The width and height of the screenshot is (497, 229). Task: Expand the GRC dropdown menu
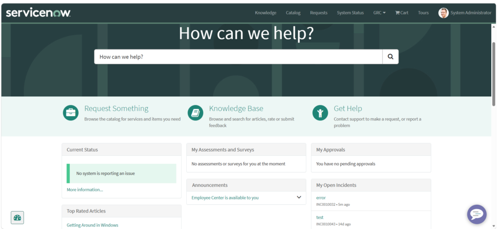tap(379, 13)
